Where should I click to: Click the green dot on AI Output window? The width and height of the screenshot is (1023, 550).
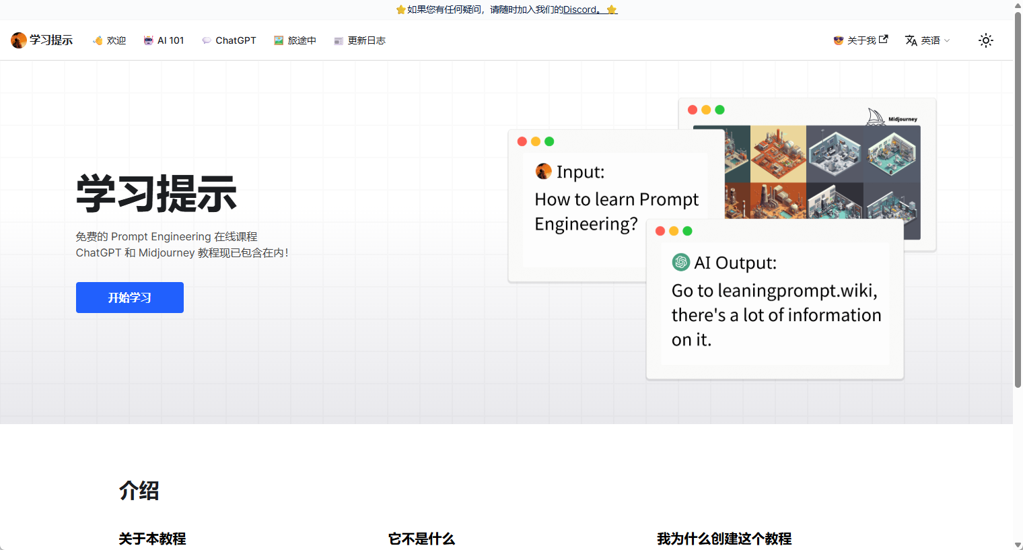[687, 231]
